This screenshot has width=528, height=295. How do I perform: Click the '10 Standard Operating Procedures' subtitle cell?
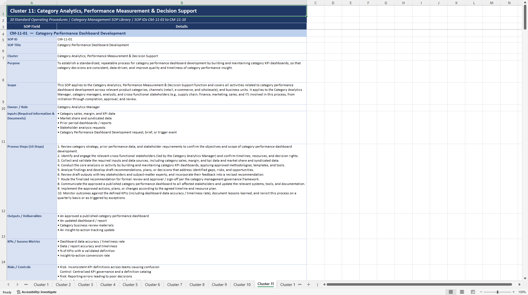coord(157,20)
